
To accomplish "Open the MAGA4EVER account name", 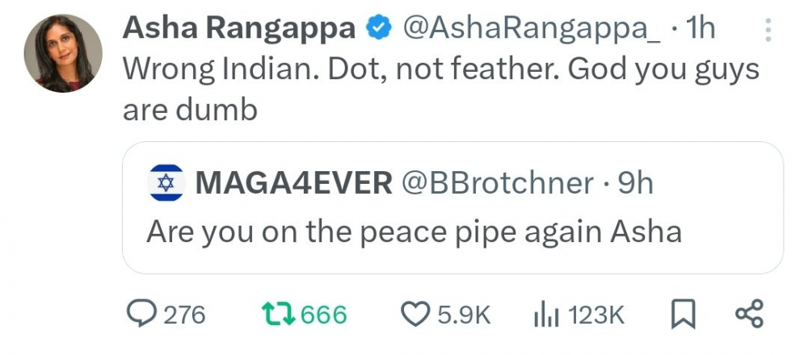I will (x=294, y=184).
